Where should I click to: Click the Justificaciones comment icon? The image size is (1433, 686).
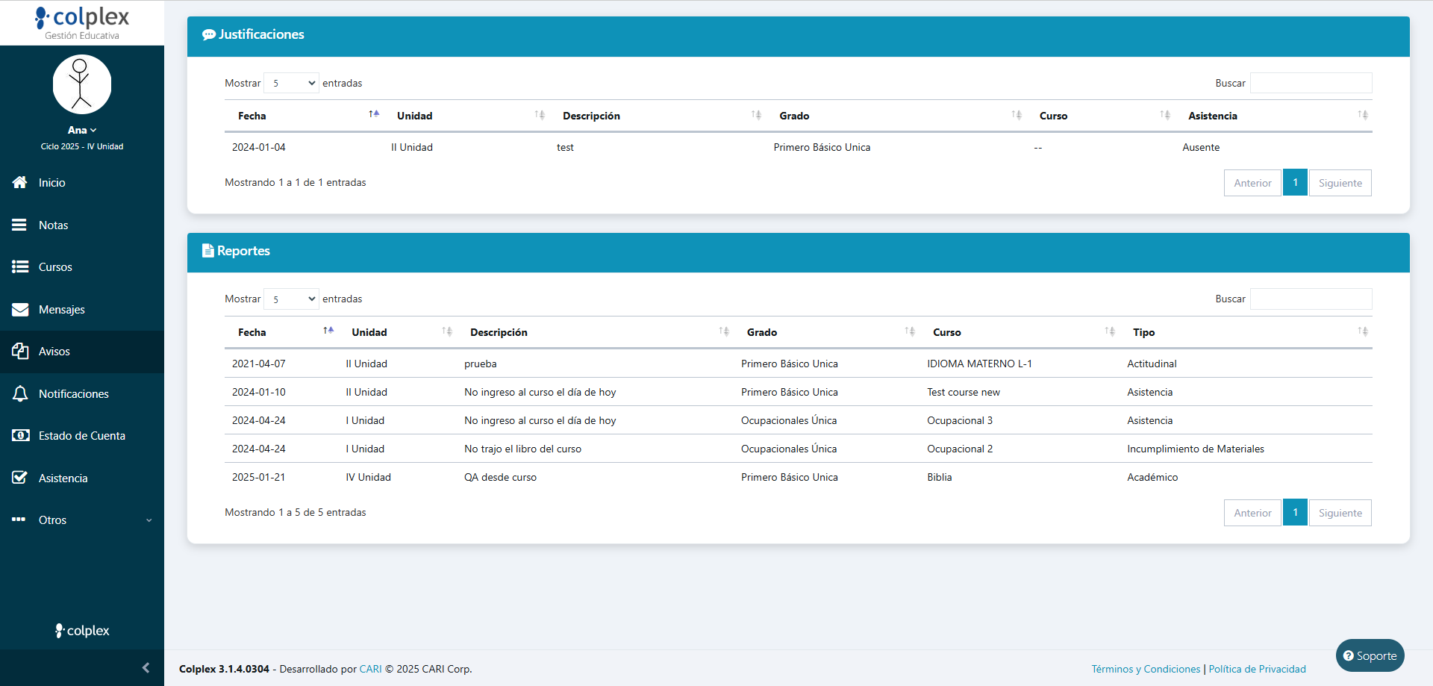pos(209,34)
